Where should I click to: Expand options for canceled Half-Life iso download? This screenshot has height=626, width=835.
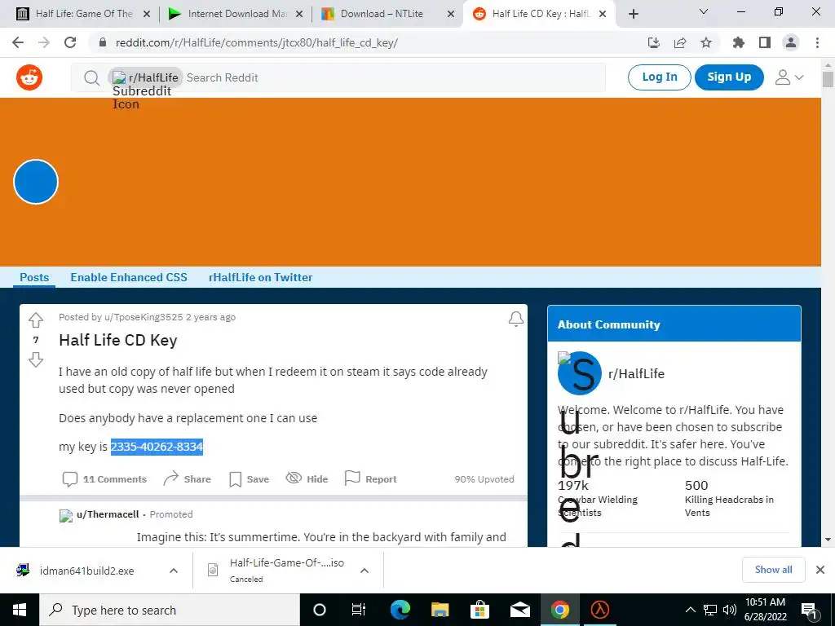pos(364,571)
